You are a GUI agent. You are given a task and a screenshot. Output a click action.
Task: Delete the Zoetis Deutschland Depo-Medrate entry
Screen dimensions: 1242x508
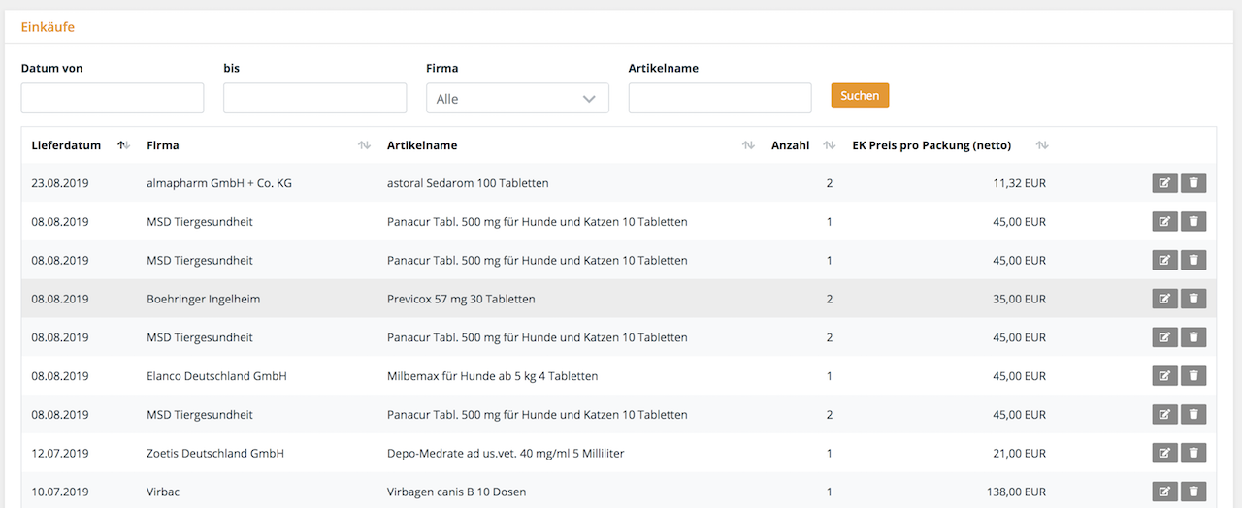1193,453
